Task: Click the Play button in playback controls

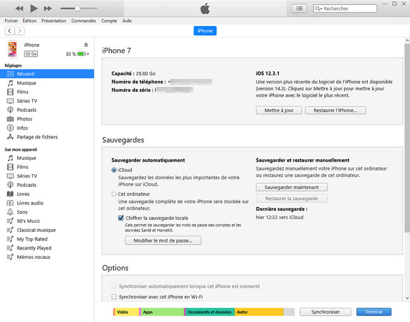Action: [33, 8]
